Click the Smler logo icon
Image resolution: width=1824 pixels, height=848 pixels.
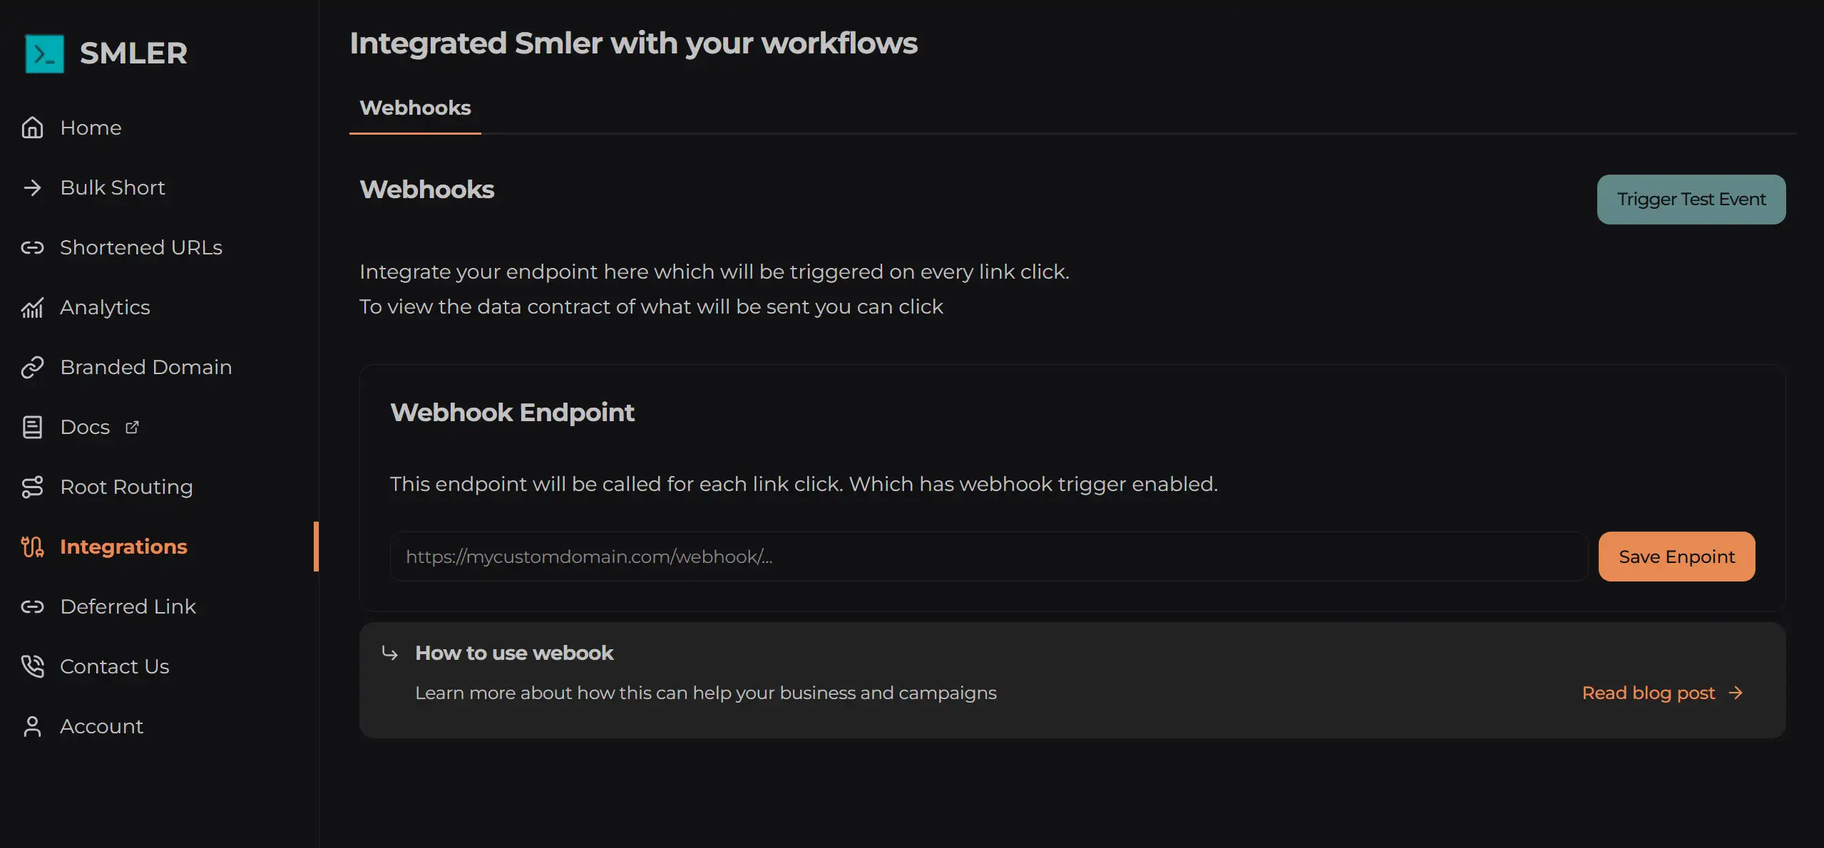coord(44,53)
